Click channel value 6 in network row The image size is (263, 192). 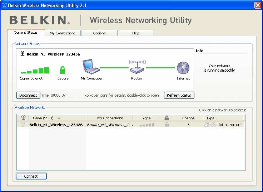188,125
